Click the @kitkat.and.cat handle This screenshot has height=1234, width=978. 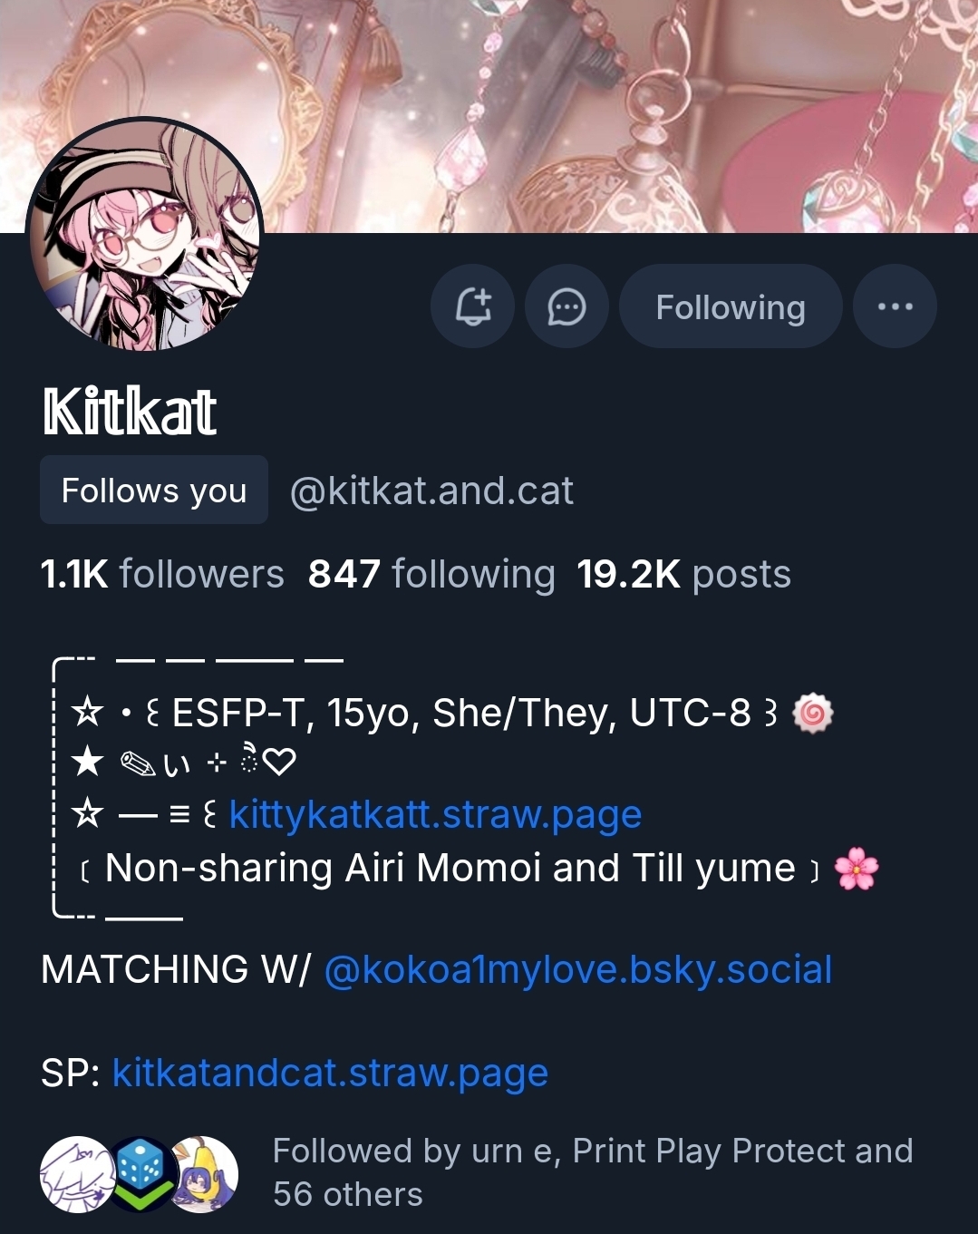point(431,491)
